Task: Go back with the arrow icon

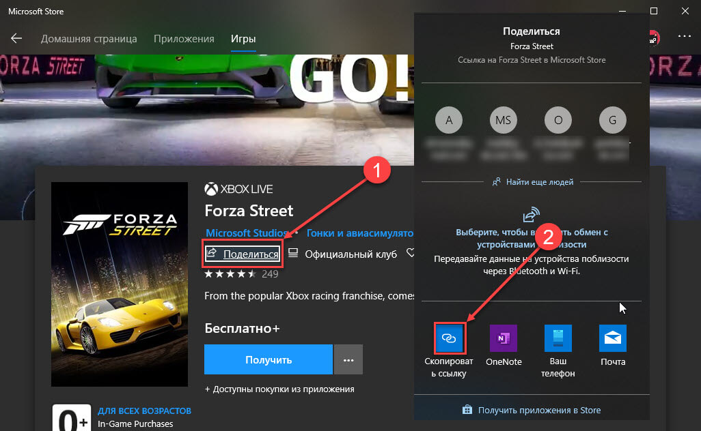Action: click(16, 38)
